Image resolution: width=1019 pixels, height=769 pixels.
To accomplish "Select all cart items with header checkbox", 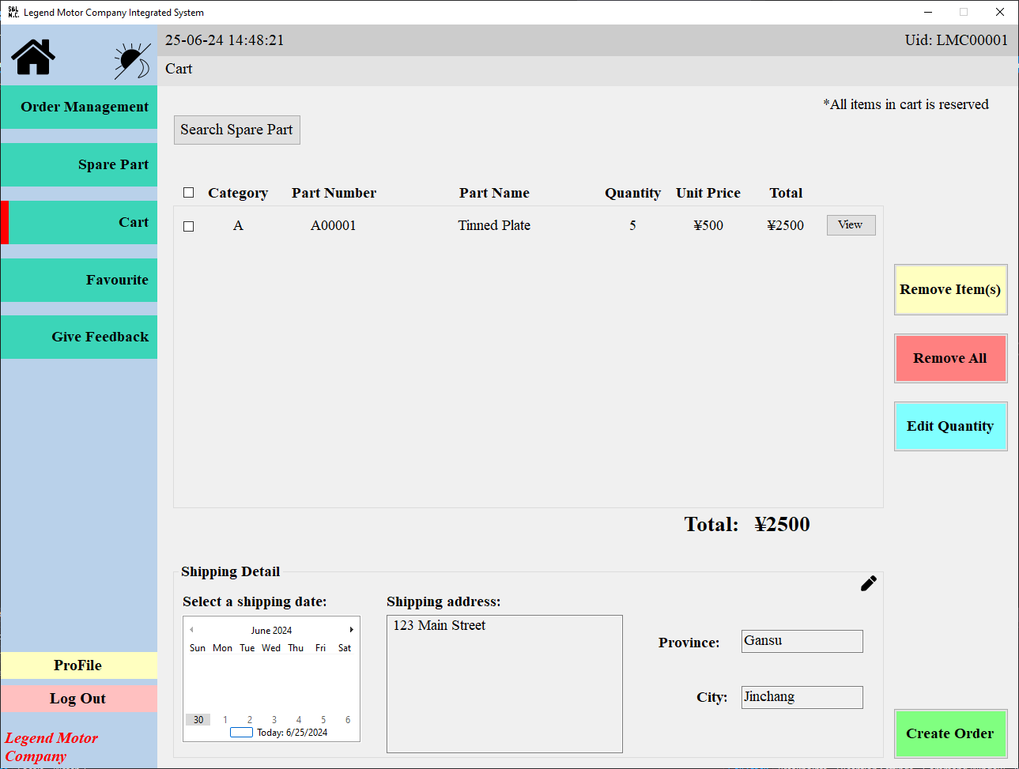I will click(188, 193).
